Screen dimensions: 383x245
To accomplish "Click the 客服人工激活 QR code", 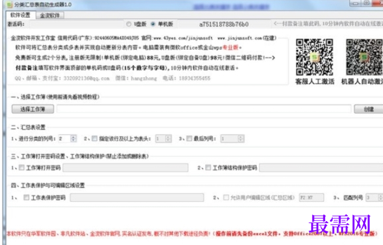I will [x=315, y=58].
